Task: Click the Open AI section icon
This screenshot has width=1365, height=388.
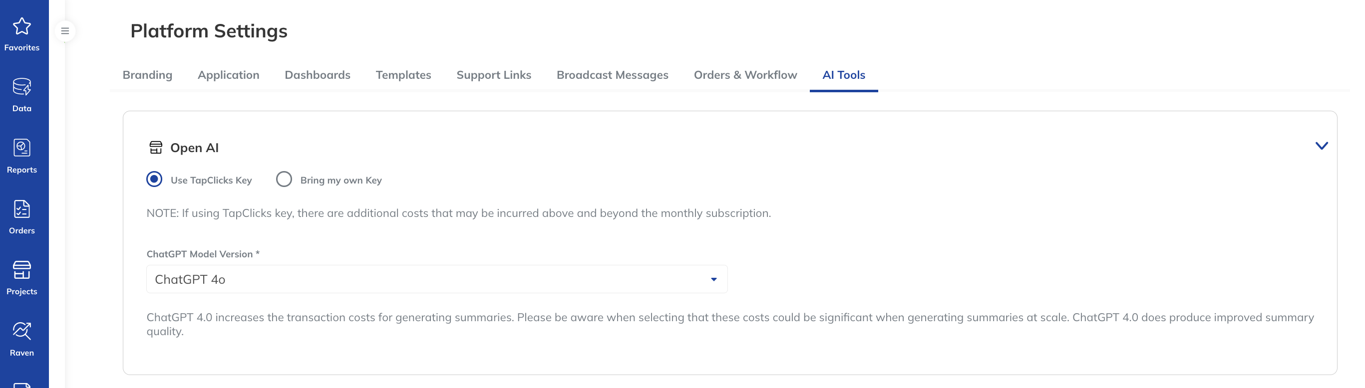Action: click(x=156, y=148)
